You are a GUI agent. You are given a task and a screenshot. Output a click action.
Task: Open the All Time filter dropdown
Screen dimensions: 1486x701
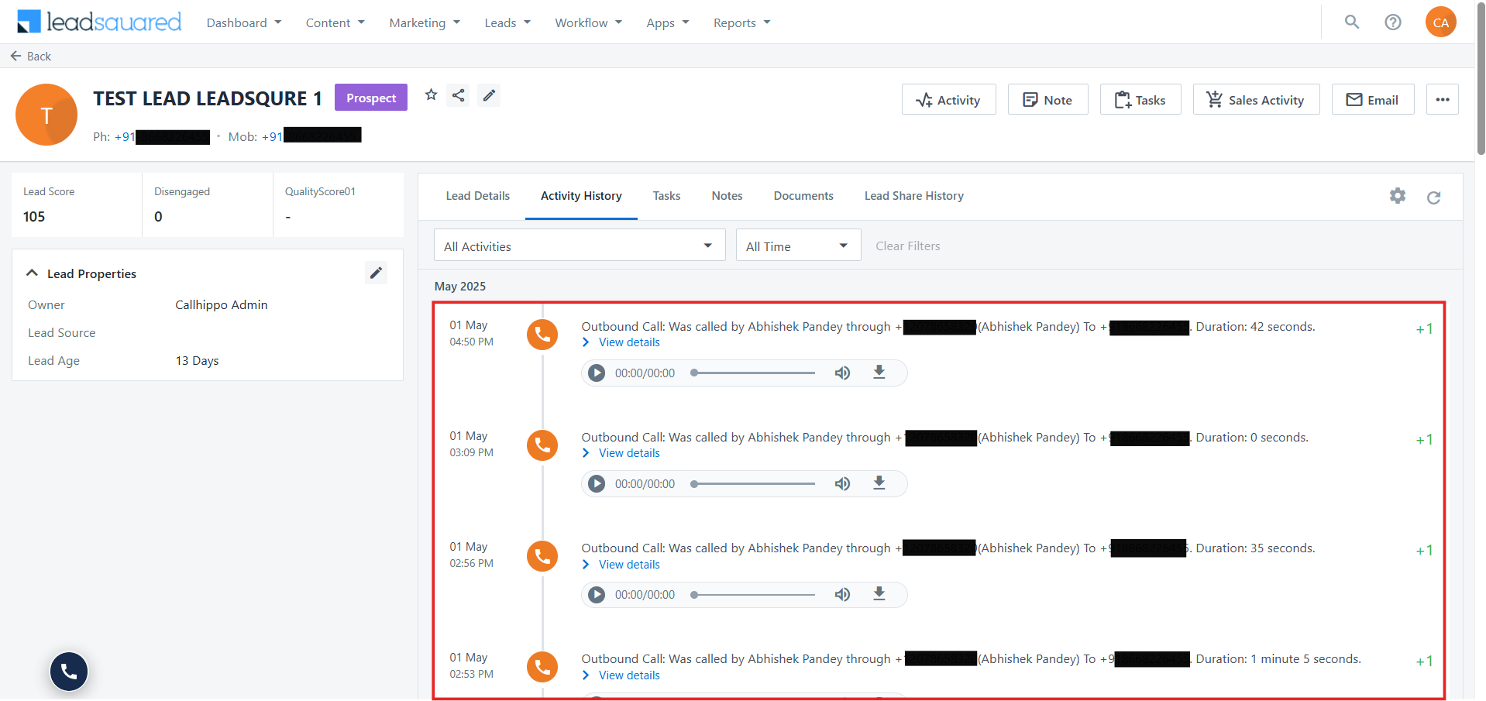click(x=798, y=246)
